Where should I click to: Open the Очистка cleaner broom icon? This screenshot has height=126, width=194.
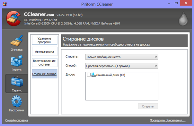pyautogui.click(x=17, y=40)
